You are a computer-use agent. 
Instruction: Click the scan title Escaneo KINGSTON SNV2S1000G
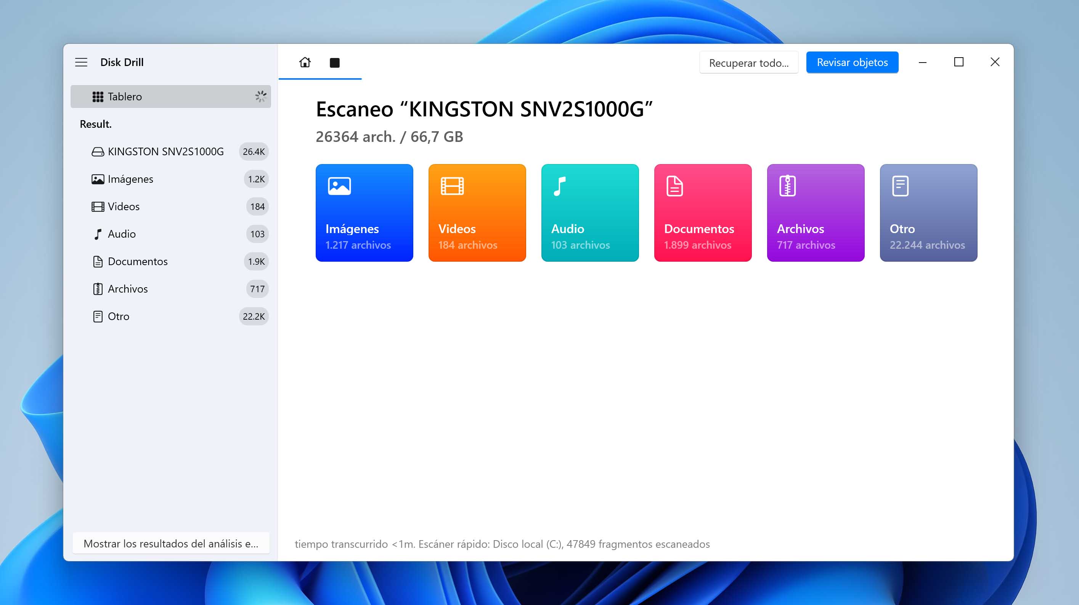pos(484,109)
